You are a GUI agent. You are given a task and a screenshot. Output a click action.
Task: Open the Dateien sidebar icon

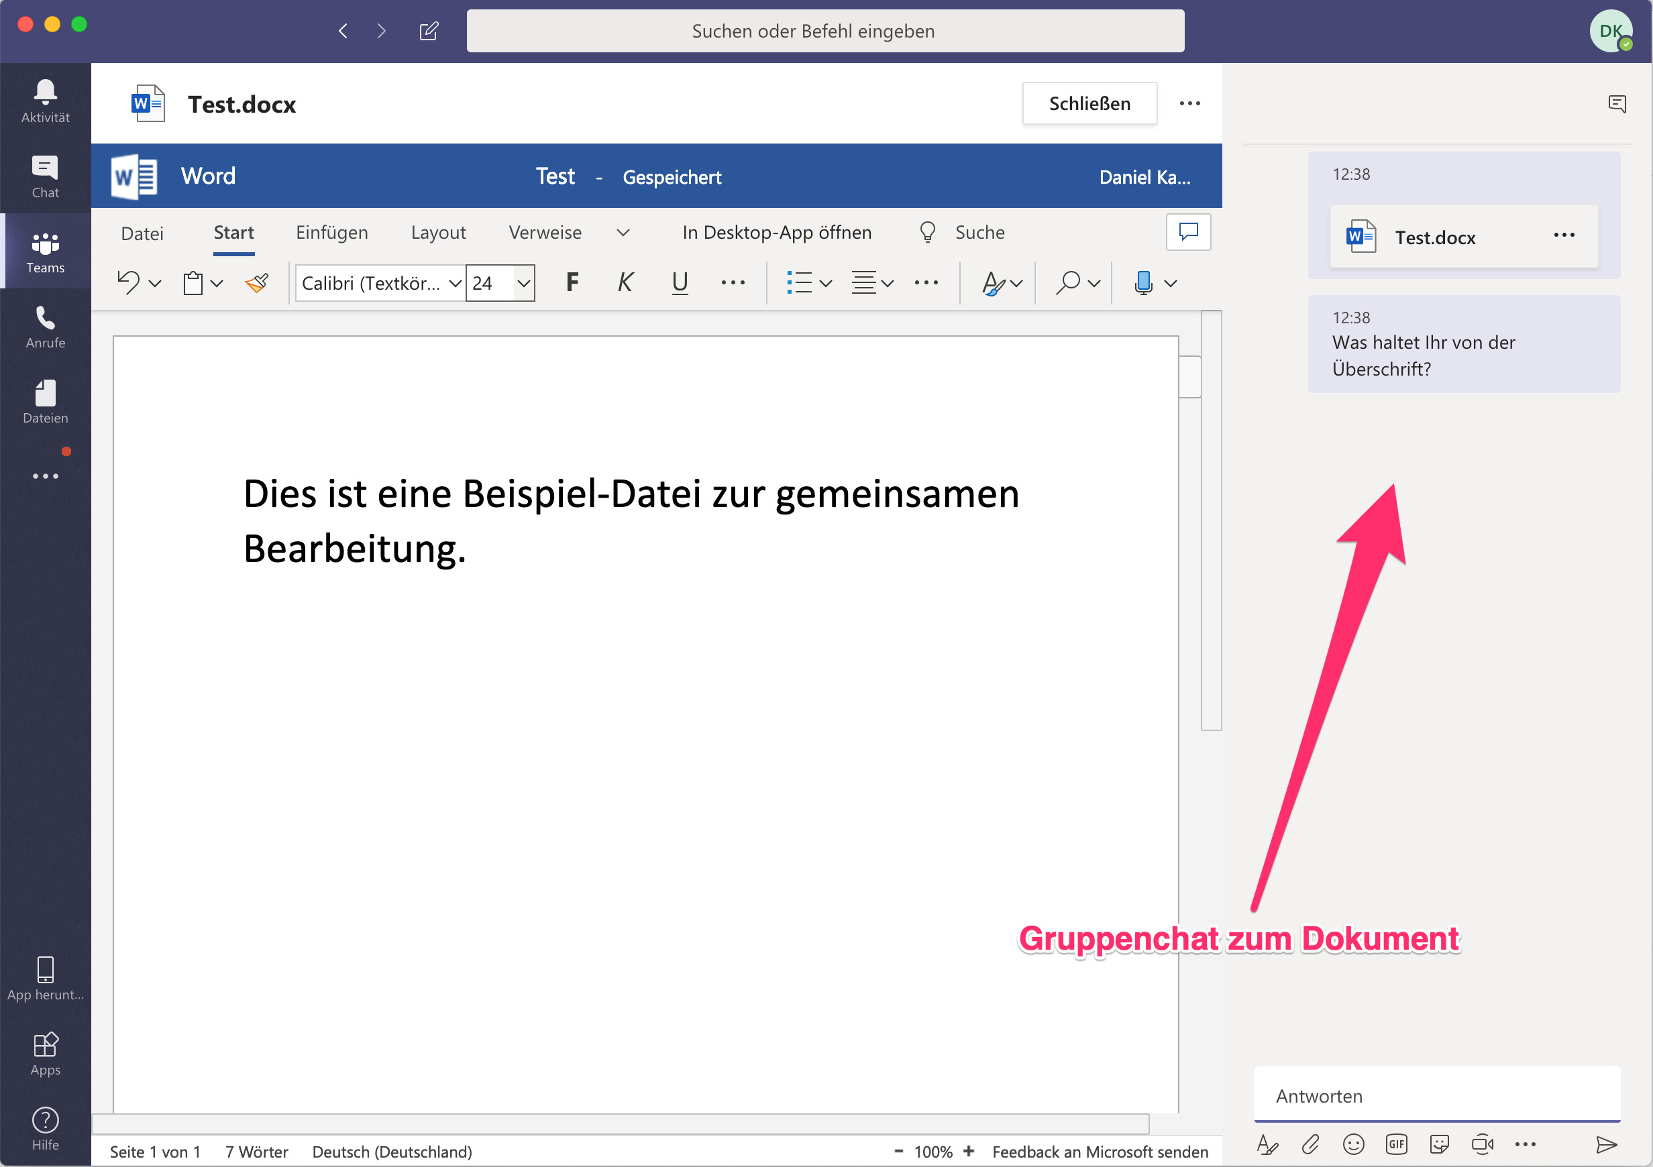point(45,401)
